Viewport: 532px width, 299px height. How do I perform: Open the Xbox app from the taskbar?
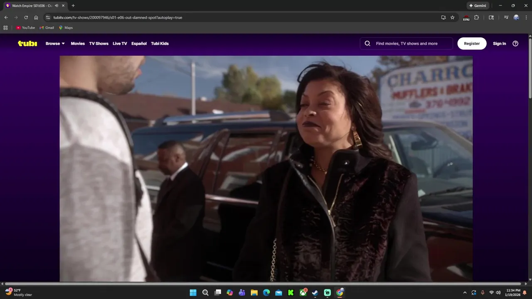pos(303,293)
